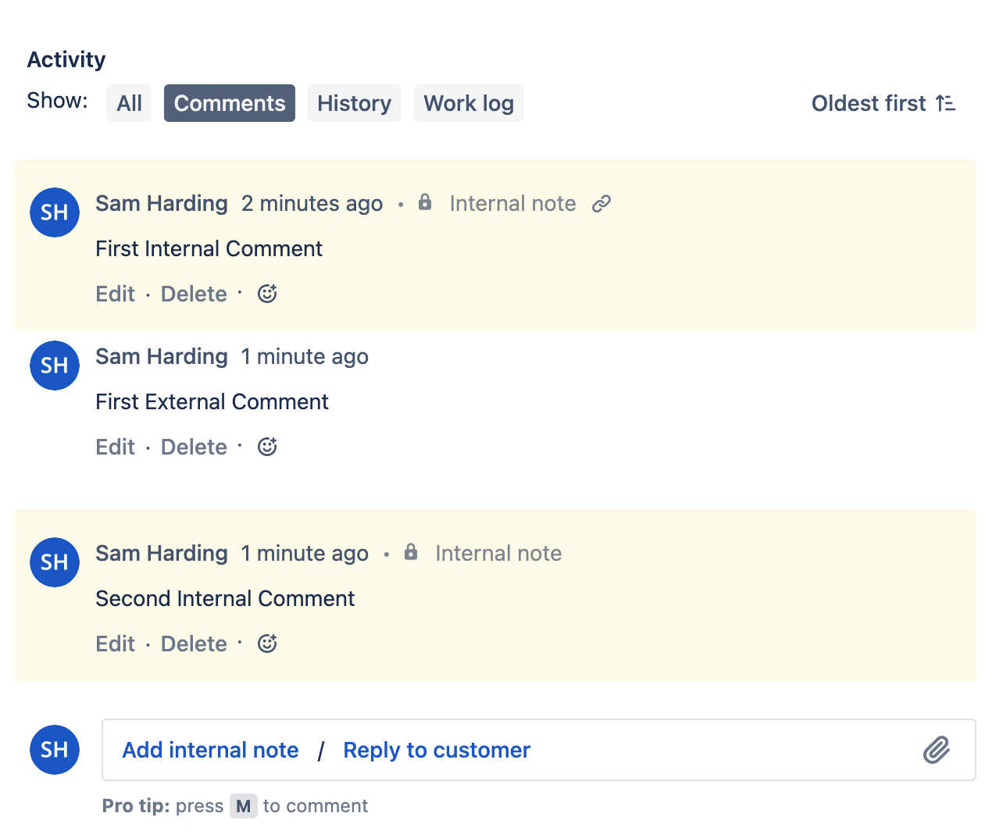Click Sam Harding on First Internal Comment
Image resolution: width=1003 pixels, height=831 pixels.
(x=162, y=203)
